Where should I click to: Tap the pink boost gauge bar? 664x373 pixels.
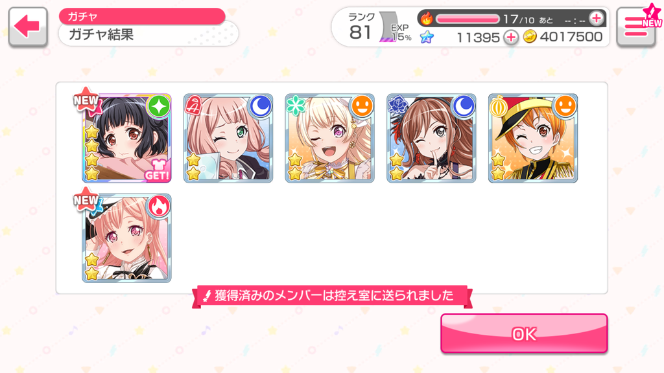(x=468, y=19)
